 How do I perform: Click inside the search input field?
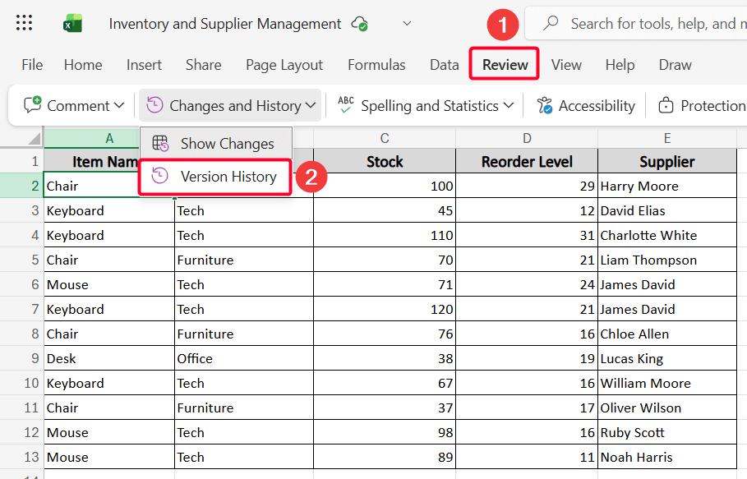click(x=649, y=23)
